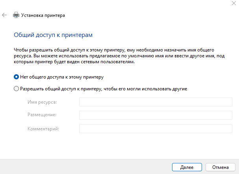239x174 pixels.
Task: Click the 'Комментарий:' field label
Action: (x=43, y=129)
